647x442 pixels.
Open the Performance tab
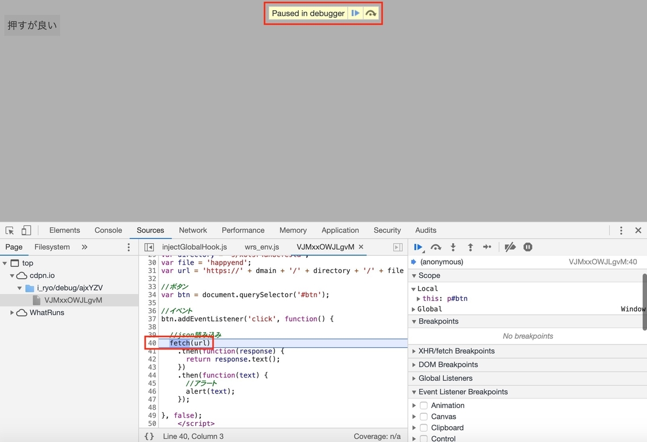(x=243, y=230)
